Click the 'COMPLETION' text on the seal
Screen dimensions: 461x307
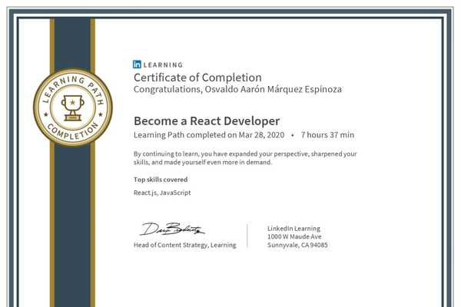pyautogui.click(x=73, y=132)
